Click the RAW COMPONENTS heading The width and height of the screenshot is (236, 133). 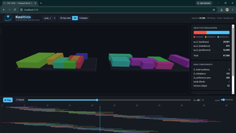pos(203,65)
